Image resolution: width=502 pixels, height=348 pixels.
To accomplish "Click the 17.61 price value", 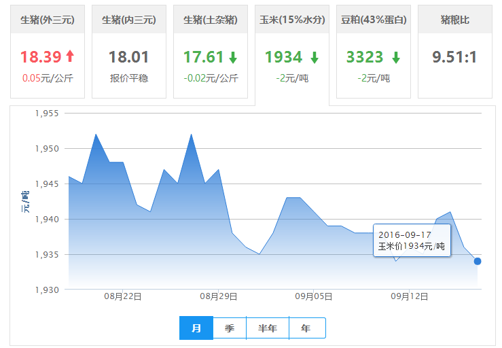I will click(203, 57).
